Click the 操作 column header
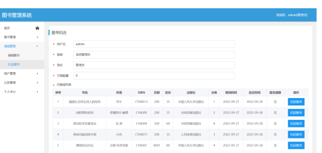The width and height of the screenshot is (322, 153). 296,93
